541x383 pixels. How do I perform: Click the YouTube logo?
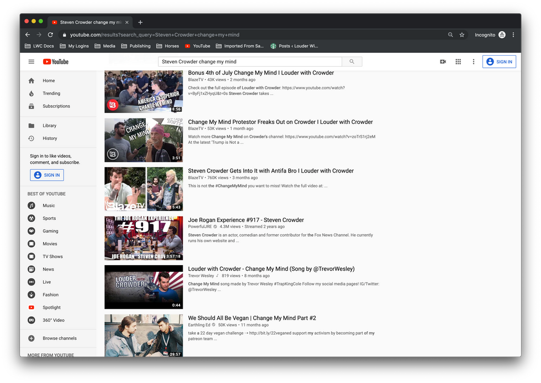pos(56,62)
